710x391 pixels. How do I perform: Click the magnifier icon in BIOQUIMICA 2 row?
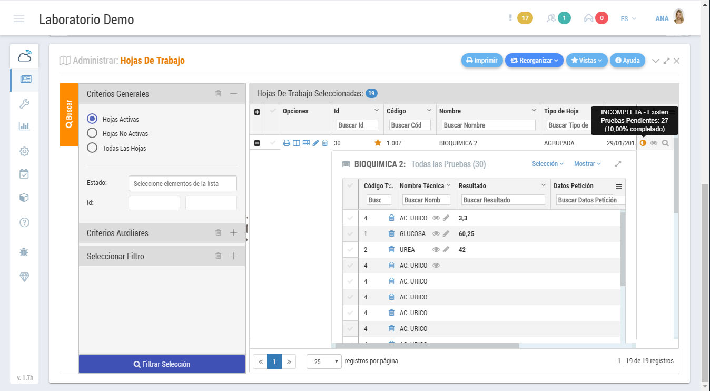coord(665,143)
